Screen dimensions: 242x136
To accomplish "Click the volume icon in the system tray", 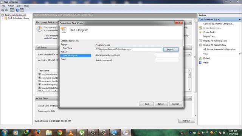I will (x=203, y=133).
